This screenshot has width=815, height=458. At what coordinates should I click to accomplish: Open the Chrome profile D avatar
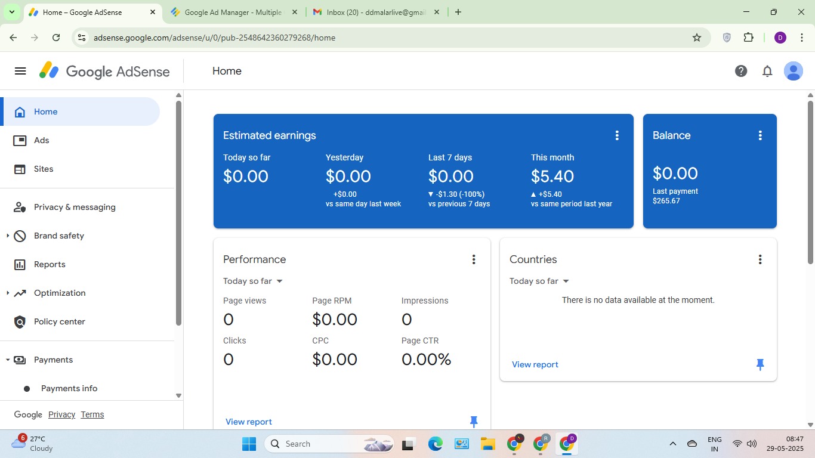pyautogui.click(x=780, y=38)
